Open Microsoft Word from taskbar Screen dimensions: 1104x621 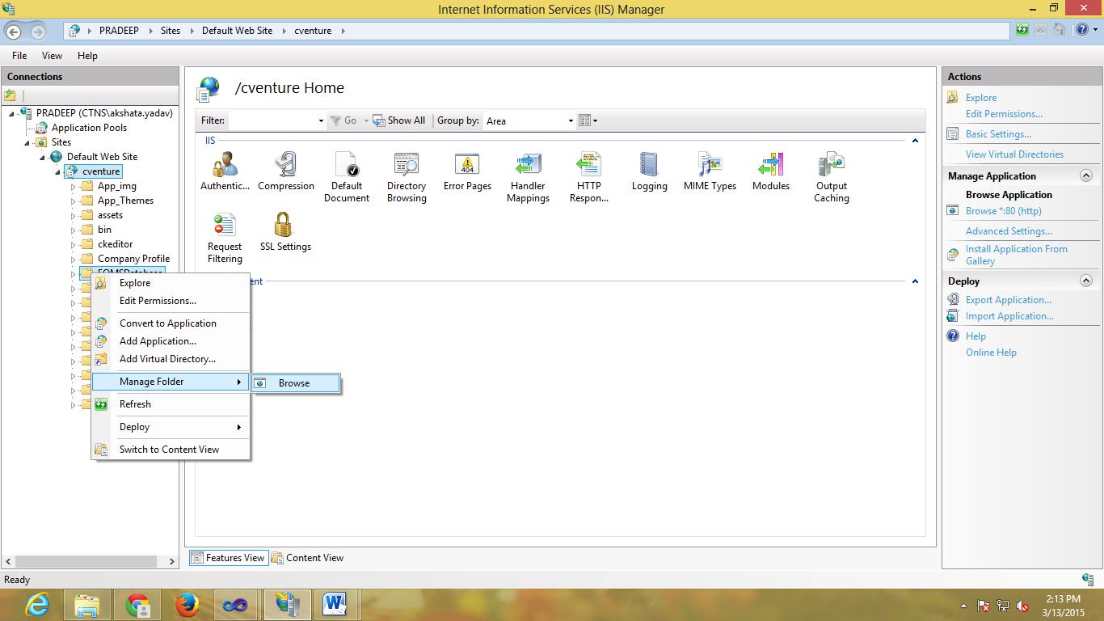coord(335,604)
